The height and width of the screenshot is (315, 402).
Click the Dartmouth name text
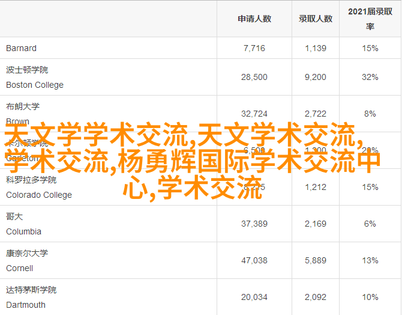26,305
